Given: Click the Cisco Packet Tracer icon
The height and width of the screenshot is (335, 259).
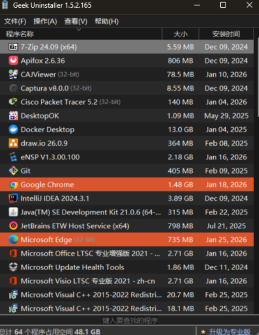Looking at the screenshot, I should click(x=13, y=102).
